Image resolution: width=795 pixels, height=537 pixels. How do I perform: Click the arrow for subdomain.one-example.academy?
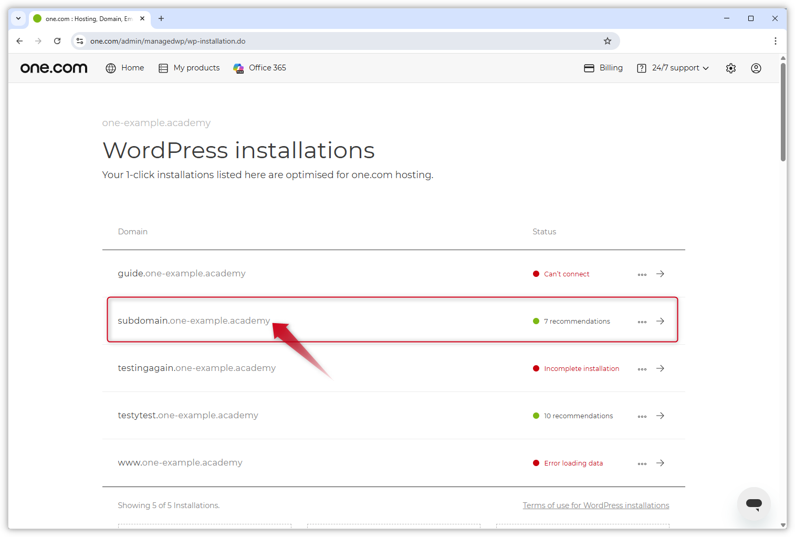[661, 321]
